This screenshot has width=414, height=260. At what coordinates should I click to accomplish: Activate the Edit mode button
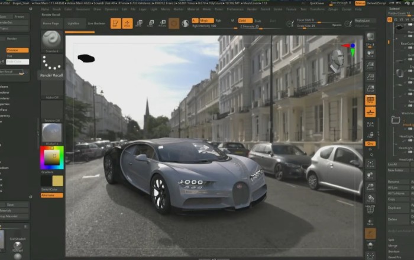115,23
